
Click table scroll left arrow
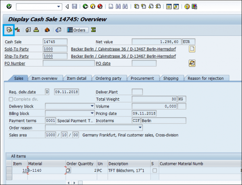click(69, 183)
